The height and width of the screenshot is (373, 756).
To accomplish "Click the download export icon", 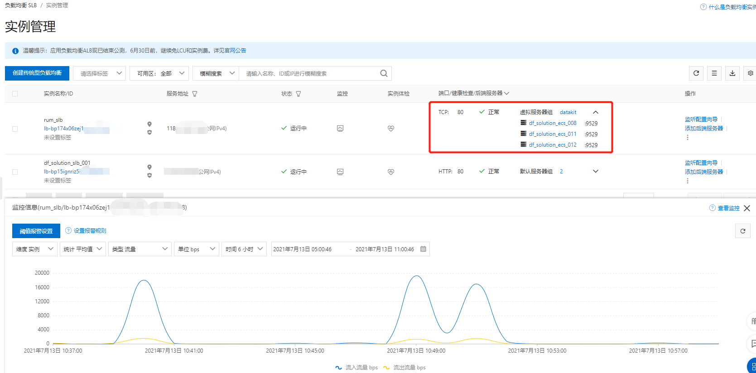I will tap(732, 73).
